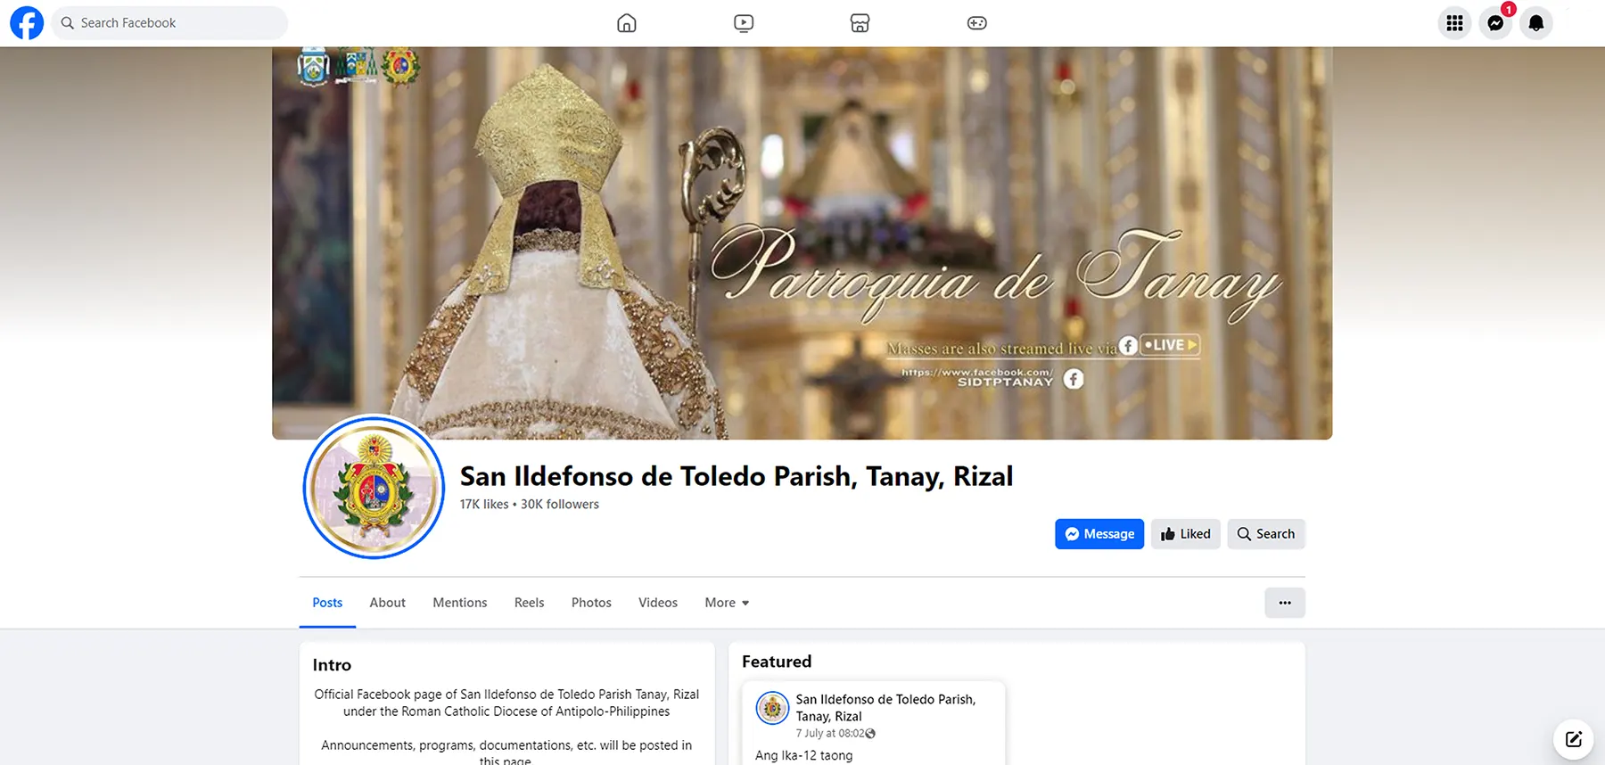Open the Home feed icon
The height and width of the screenshot is (765, 1605).
tap(627, 23)
